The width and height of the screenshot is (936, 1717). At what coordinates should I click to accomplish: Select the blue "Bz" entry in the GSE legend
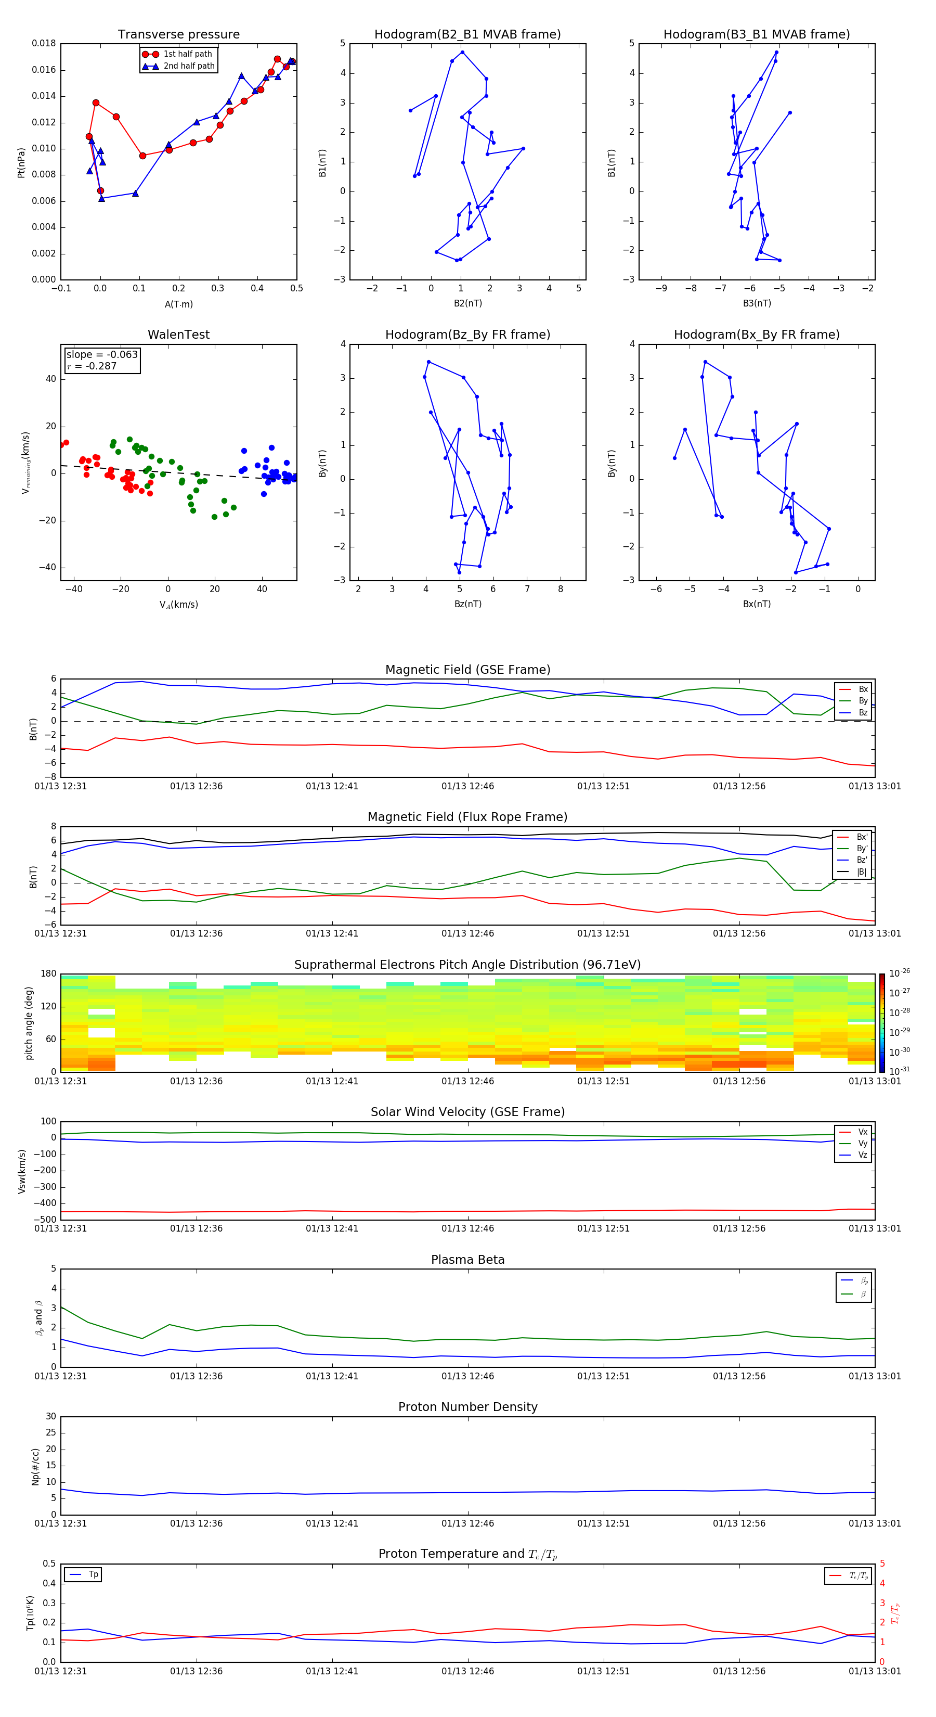(x=853, y=712)
